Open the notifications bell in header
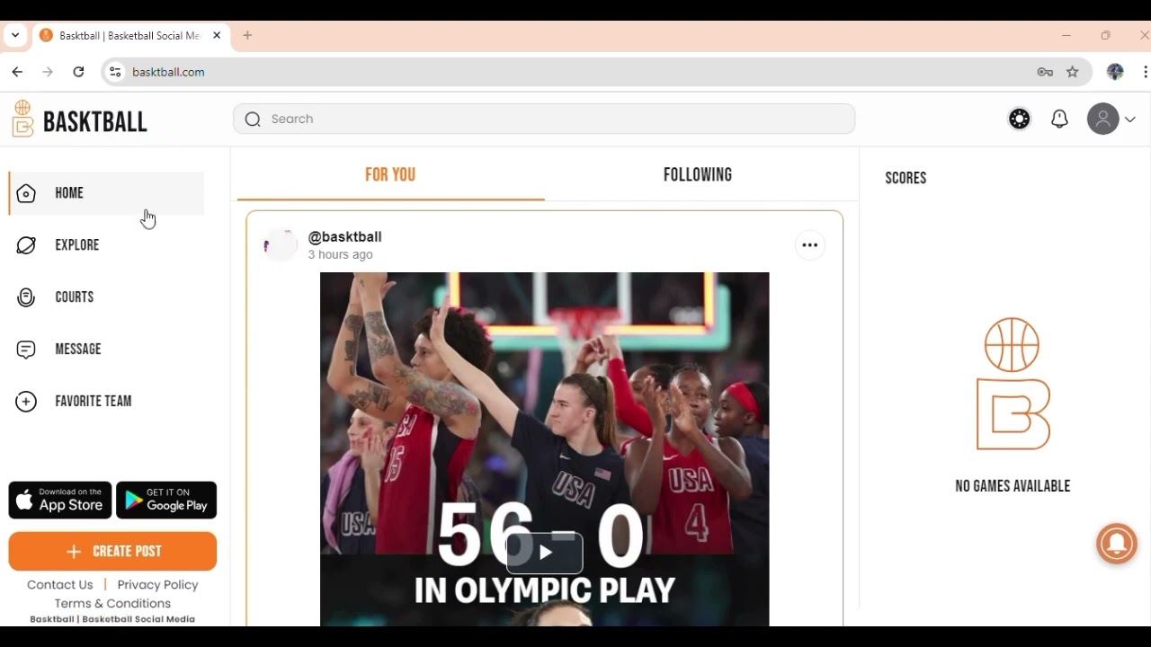This screenshot has height=647, width=1151. point(1059,119)
